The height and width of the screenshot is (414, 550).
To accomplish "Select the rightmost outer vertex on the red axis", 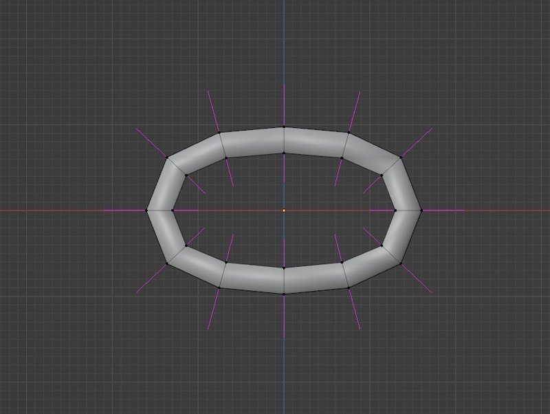I will [421, 210].
